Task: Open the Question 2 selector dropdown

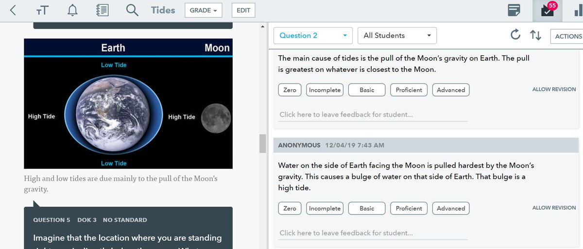Action: point(312,35)
